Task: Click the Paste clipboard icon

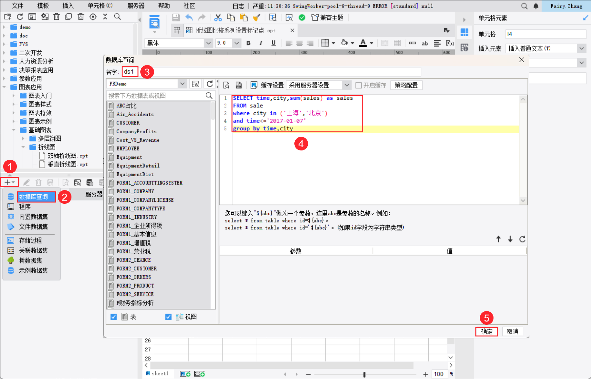Action: pyautogui.click(x=244, y=17)
